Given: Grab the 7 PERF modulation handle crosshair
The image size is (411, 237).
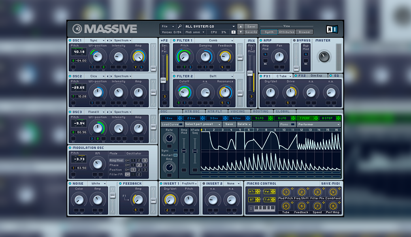Looking at the screenshot, I should pos(316,118).
